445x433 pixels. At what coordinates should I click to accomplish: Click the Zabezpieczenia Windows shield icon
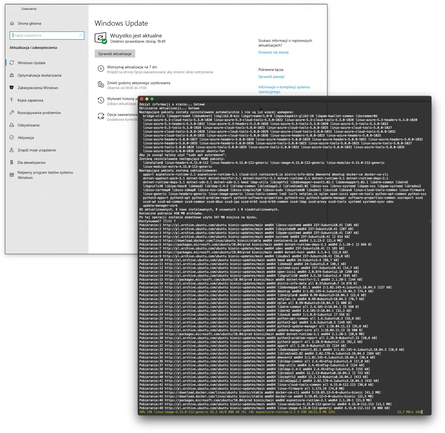(x=12, y=88)
